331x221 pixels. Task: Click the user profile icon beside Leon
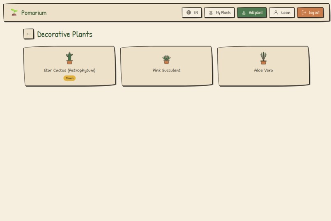point(276,12)
